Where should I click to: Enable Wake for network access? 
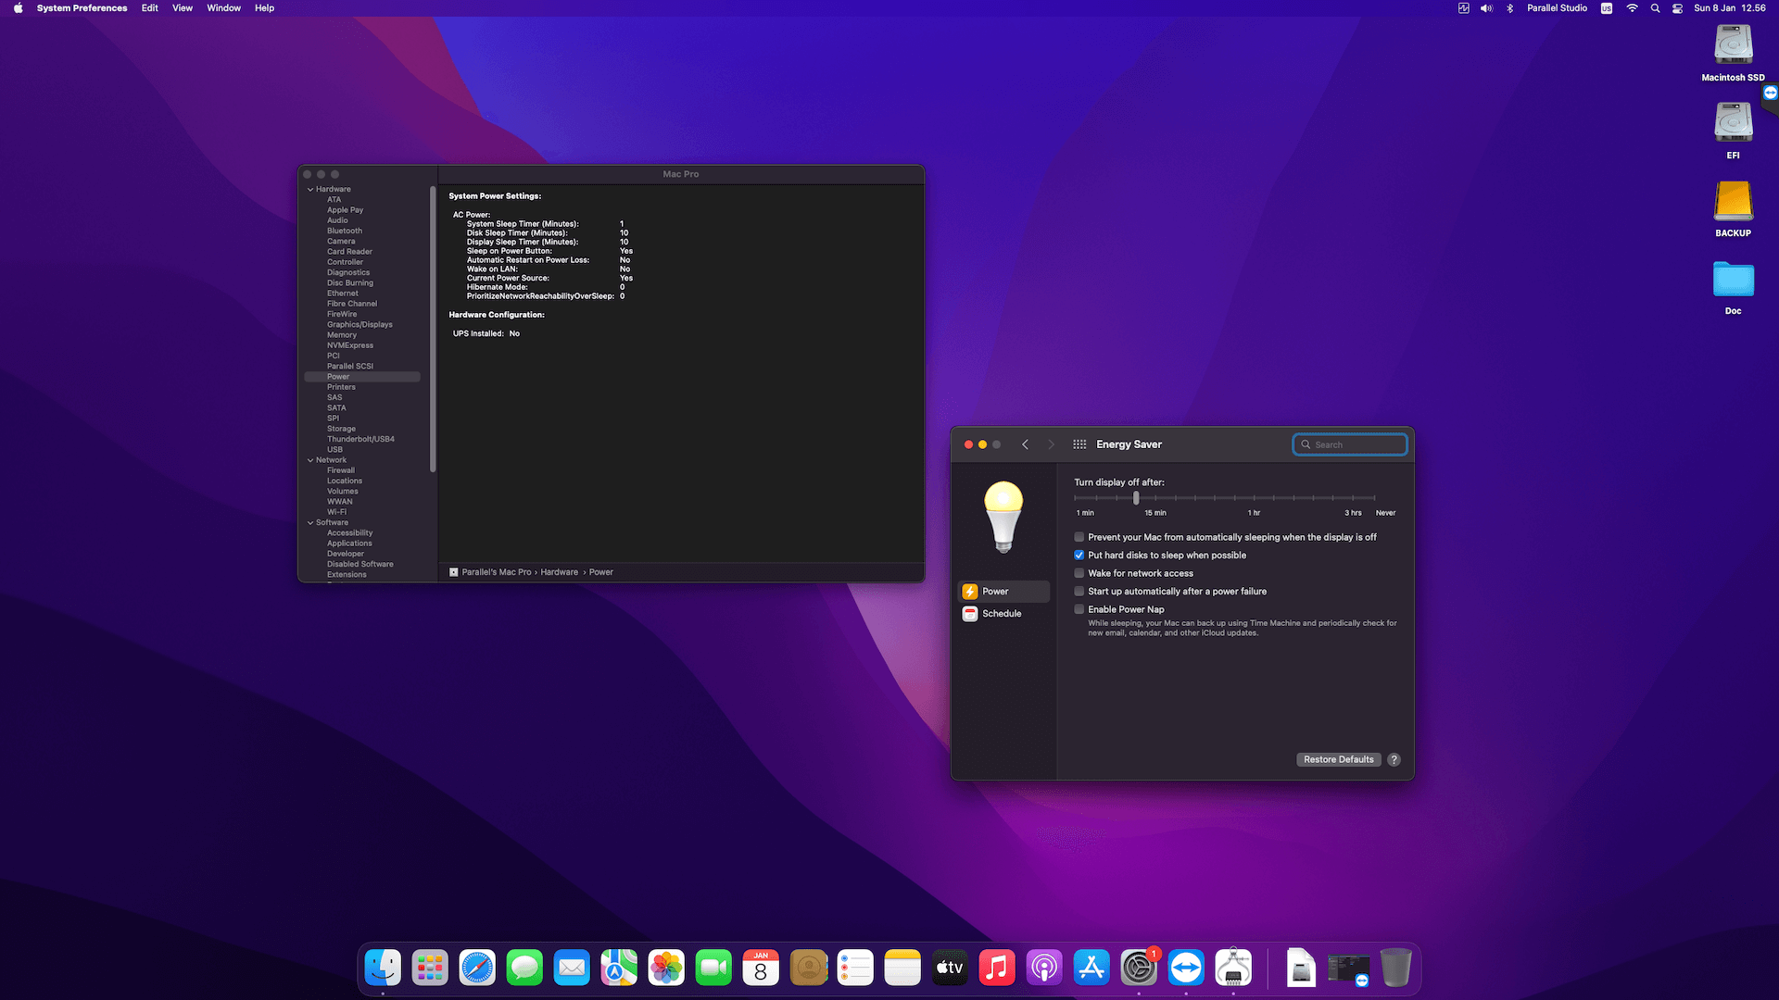click(1079, 573)
